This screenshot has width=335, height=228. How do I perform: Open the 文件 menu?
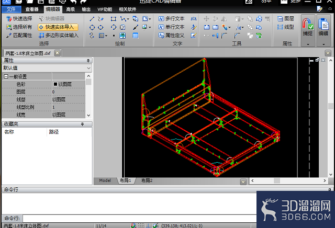12,9
